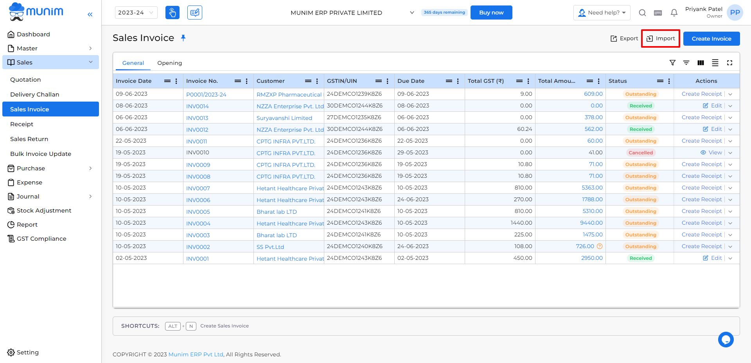The image size is (751, 363).
Task: Open financial year 2023-24 dropdown
Action: coord(136,13)
